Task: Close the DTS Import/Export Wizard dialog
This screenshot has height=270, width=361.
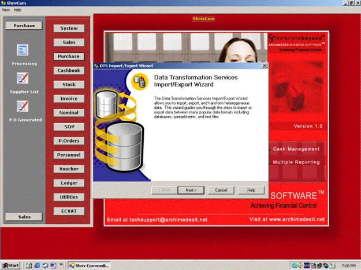Action: 265,66
